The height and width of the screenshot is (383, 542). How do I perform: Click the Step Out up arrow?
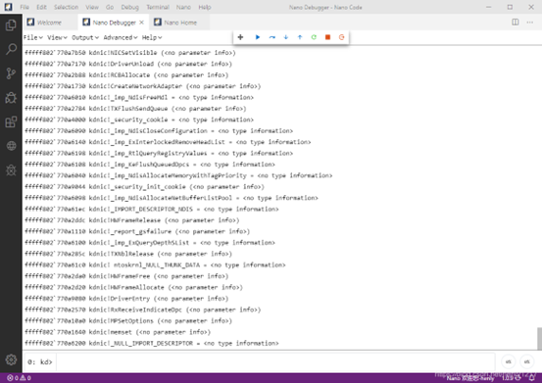click(300, 37)
